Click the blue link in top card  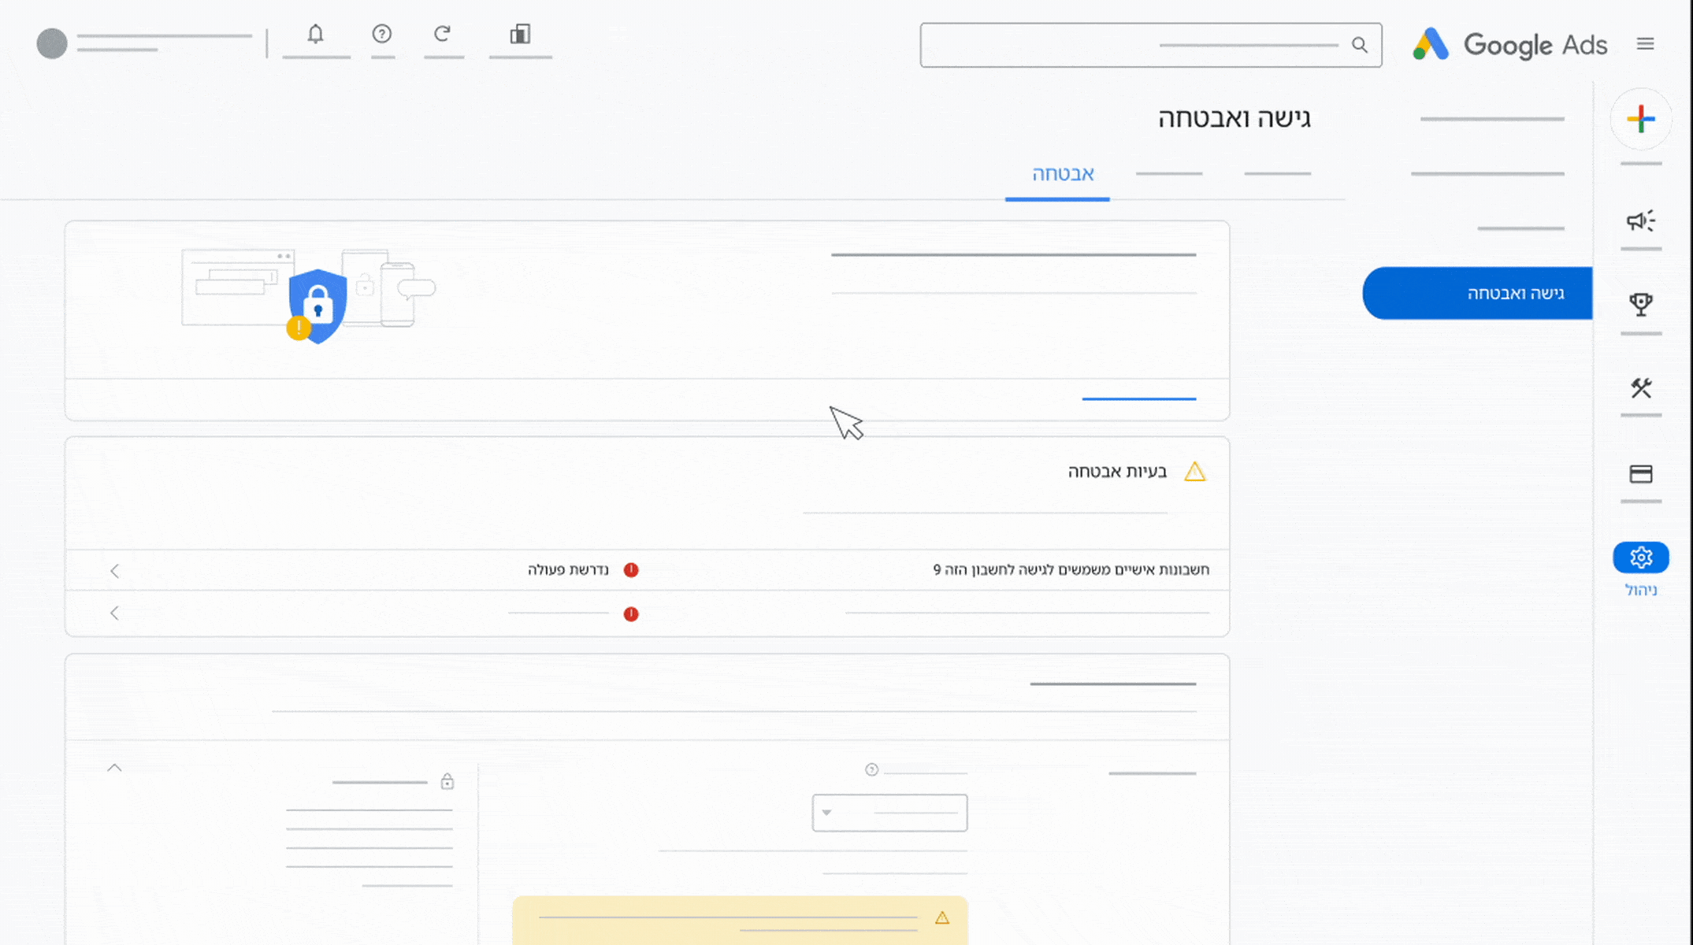tap(1138, 399)
